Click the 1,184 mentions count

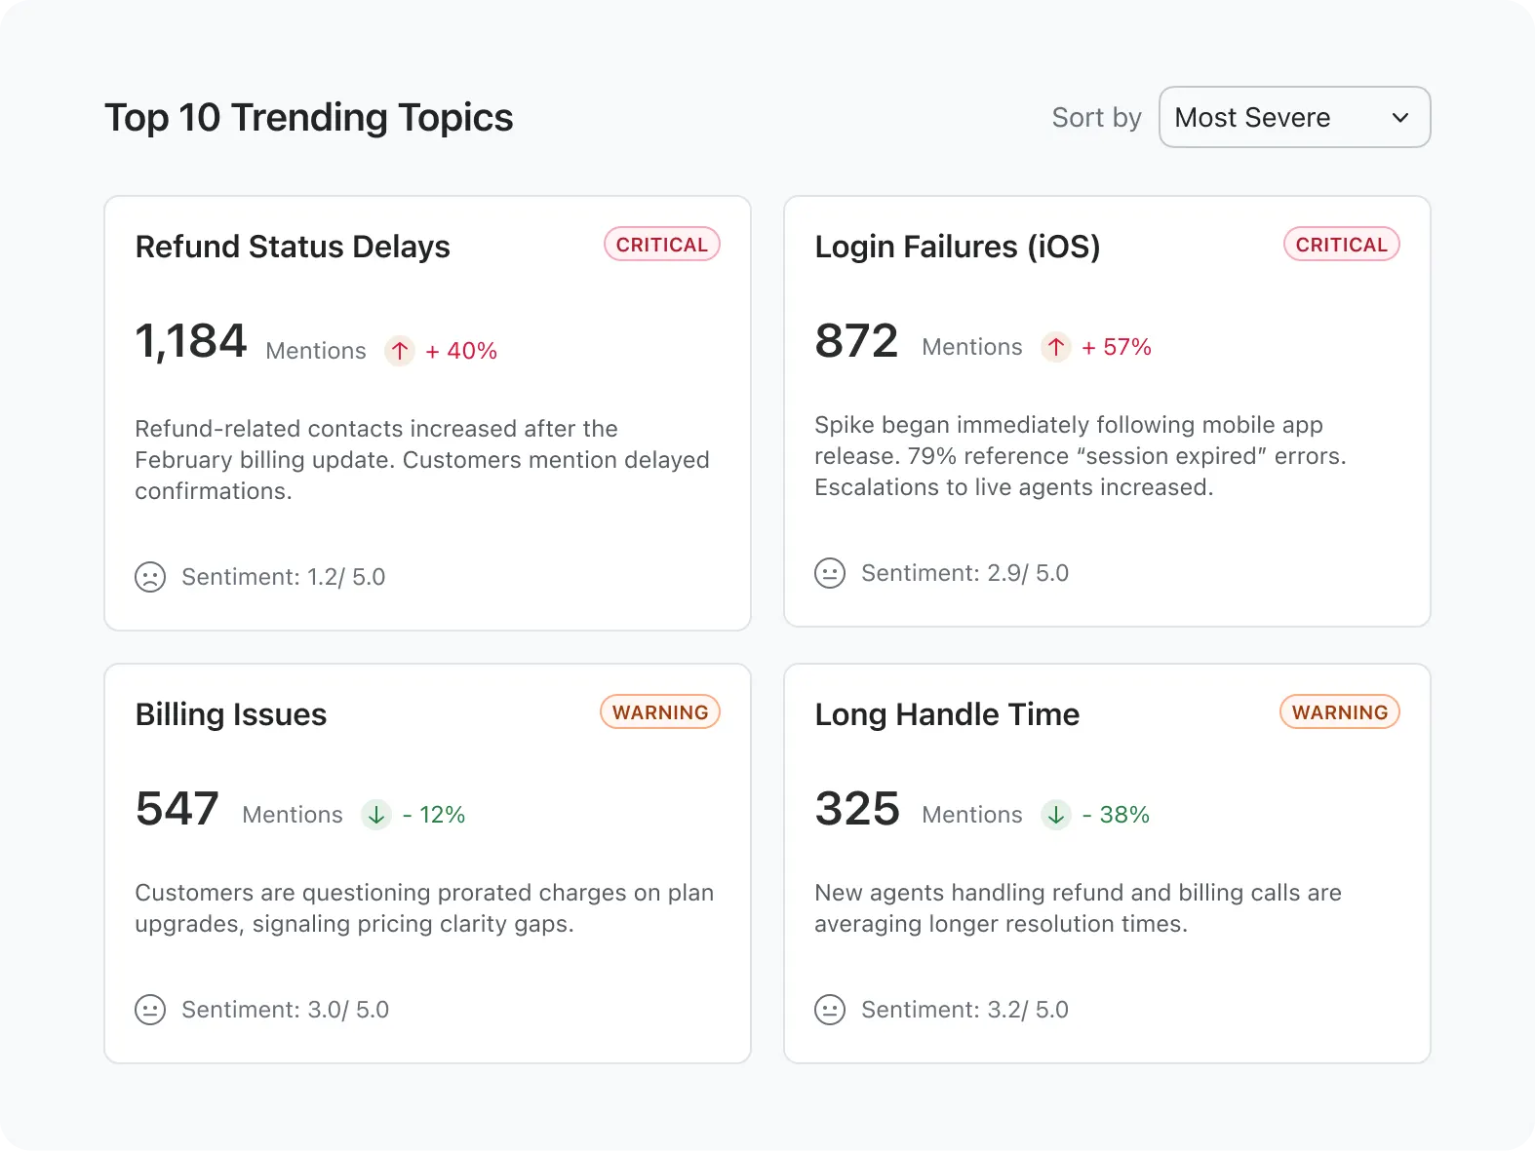click(x=191, y=342)
